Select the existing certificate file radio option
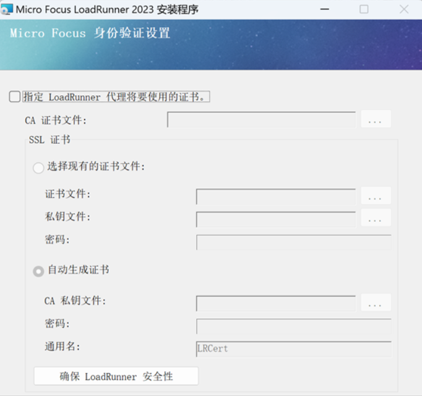This screenshot has height=396, width=422. (x=38, y=168)
